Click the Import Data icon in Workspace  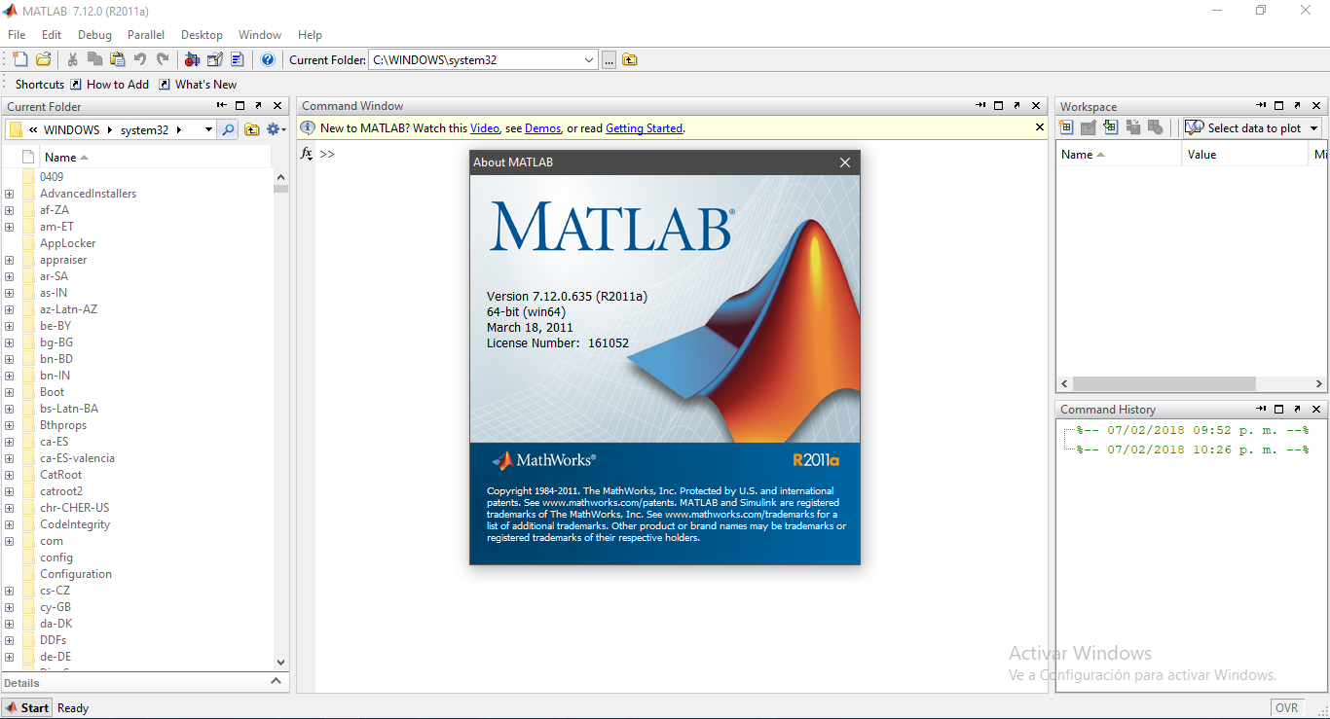1111,126
